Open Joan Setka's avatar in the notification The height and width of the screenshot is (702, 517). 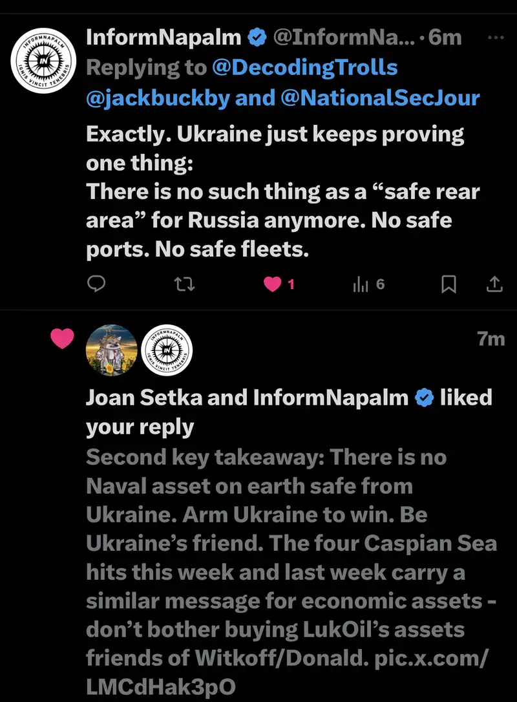pos(111,350)
